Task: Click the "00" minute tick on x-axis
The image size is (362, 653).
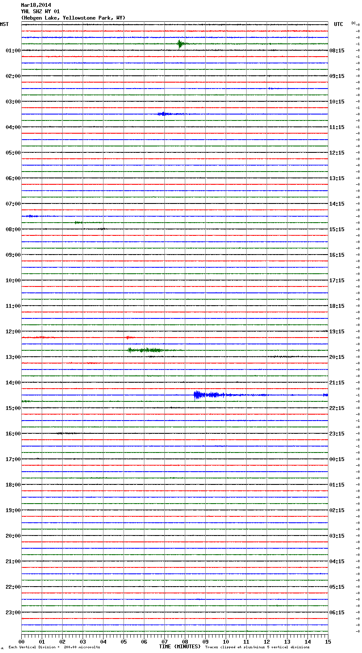Action: coord(21,642)
